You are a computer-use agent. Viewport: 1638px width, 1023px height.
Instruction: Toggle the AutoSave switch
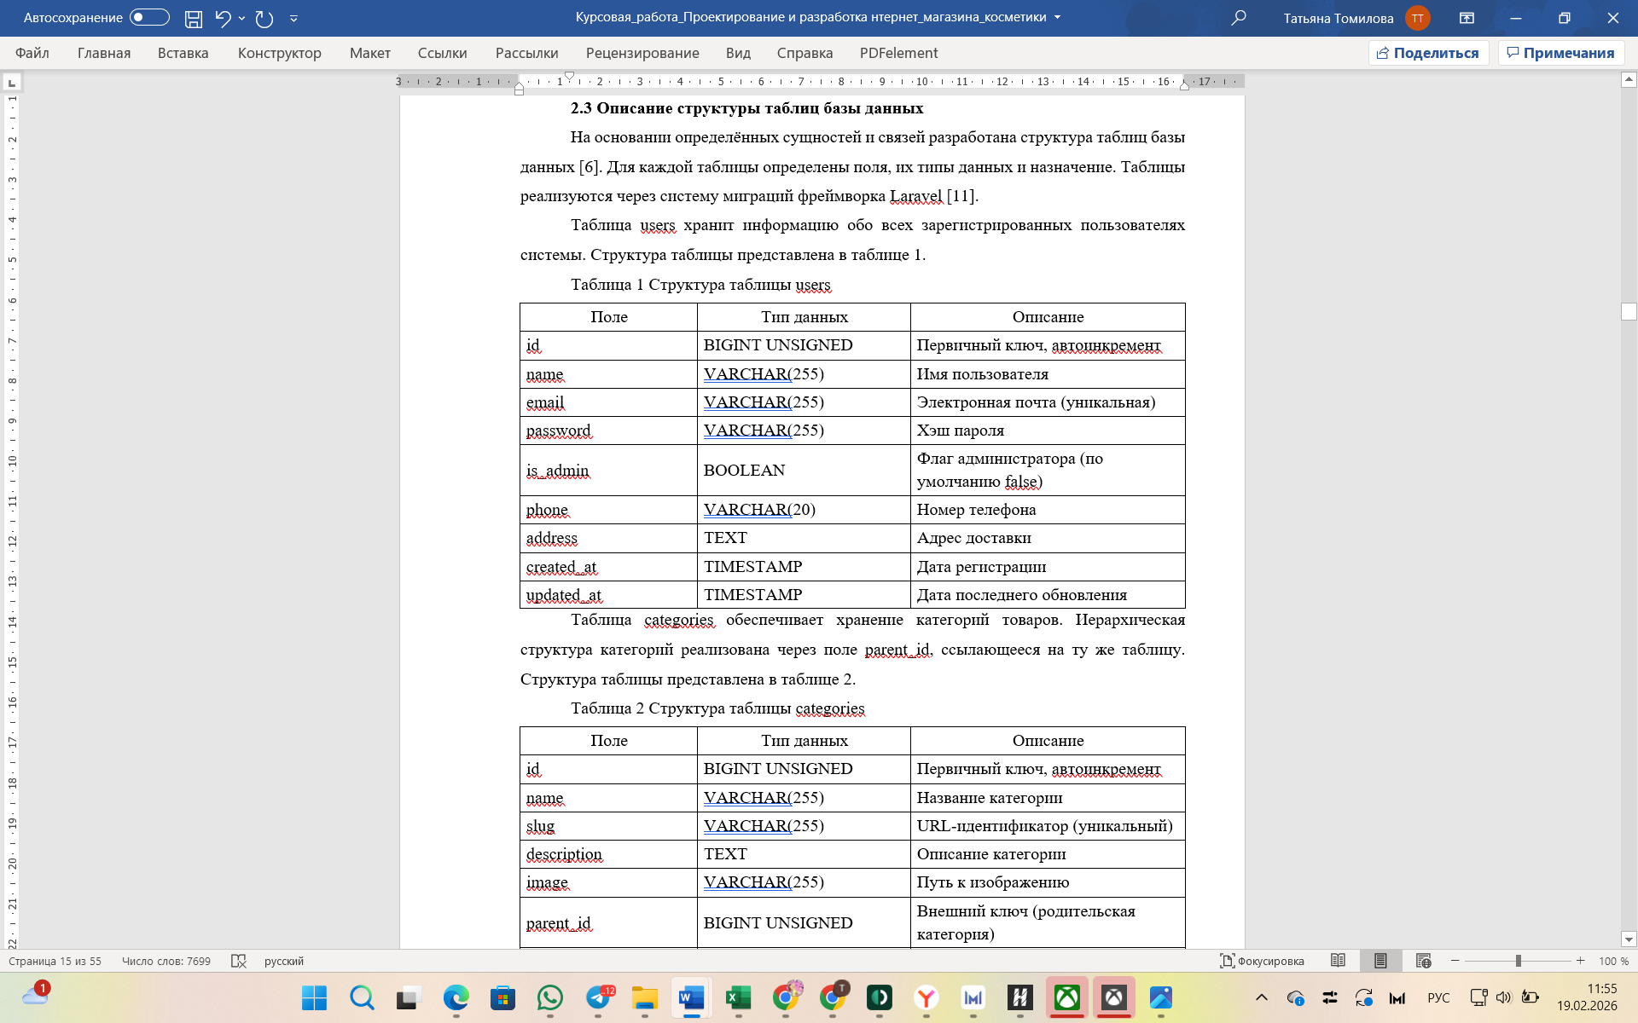(x=149, y=18)
